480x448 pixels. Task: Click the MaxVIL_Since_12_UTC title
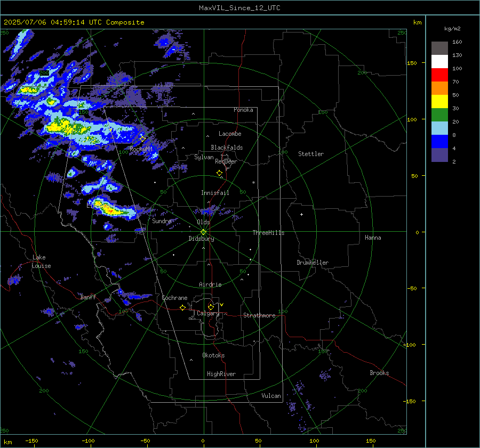tap(239, 8)
